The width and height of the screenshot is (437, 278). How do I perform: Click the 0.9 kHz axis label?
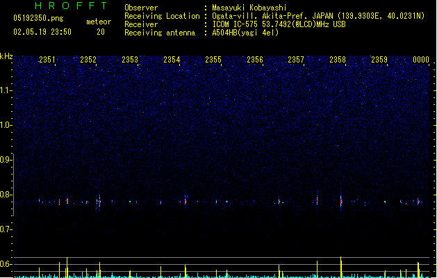pyautogui.click(x=6, y=160)
